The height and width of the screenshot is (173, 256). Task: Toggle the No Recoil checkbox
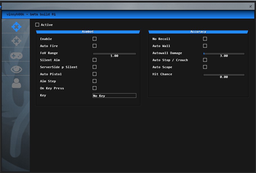point(205,39)
